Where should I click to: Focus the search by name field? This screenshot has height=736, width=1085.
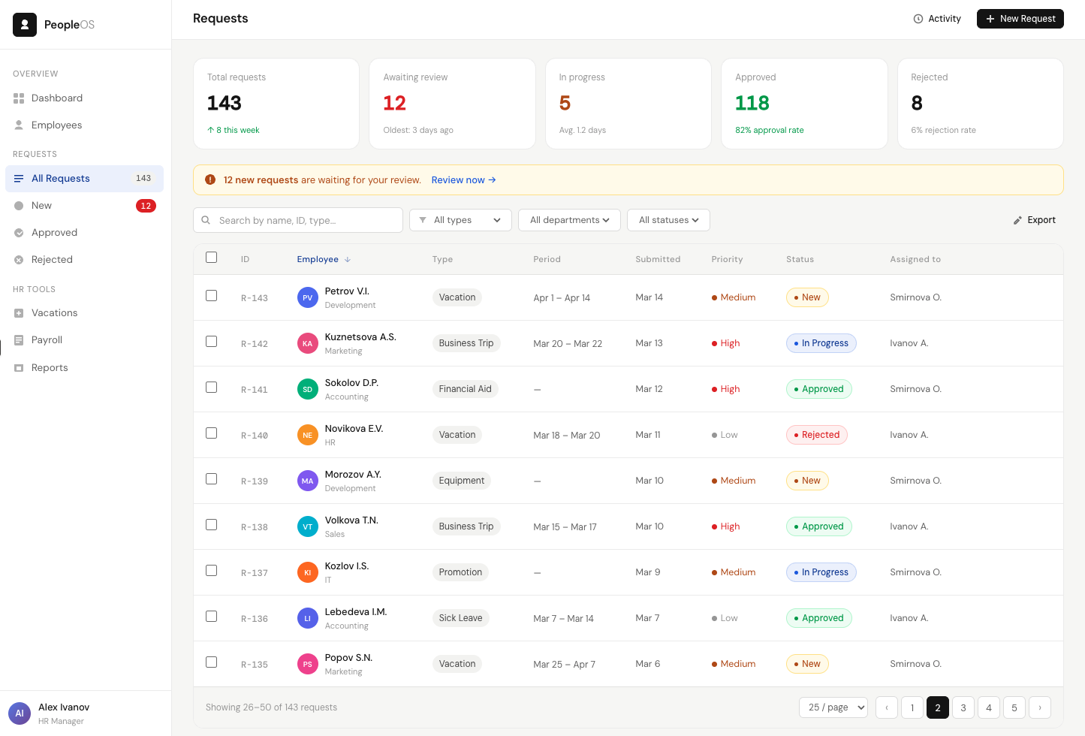[298, 220]
